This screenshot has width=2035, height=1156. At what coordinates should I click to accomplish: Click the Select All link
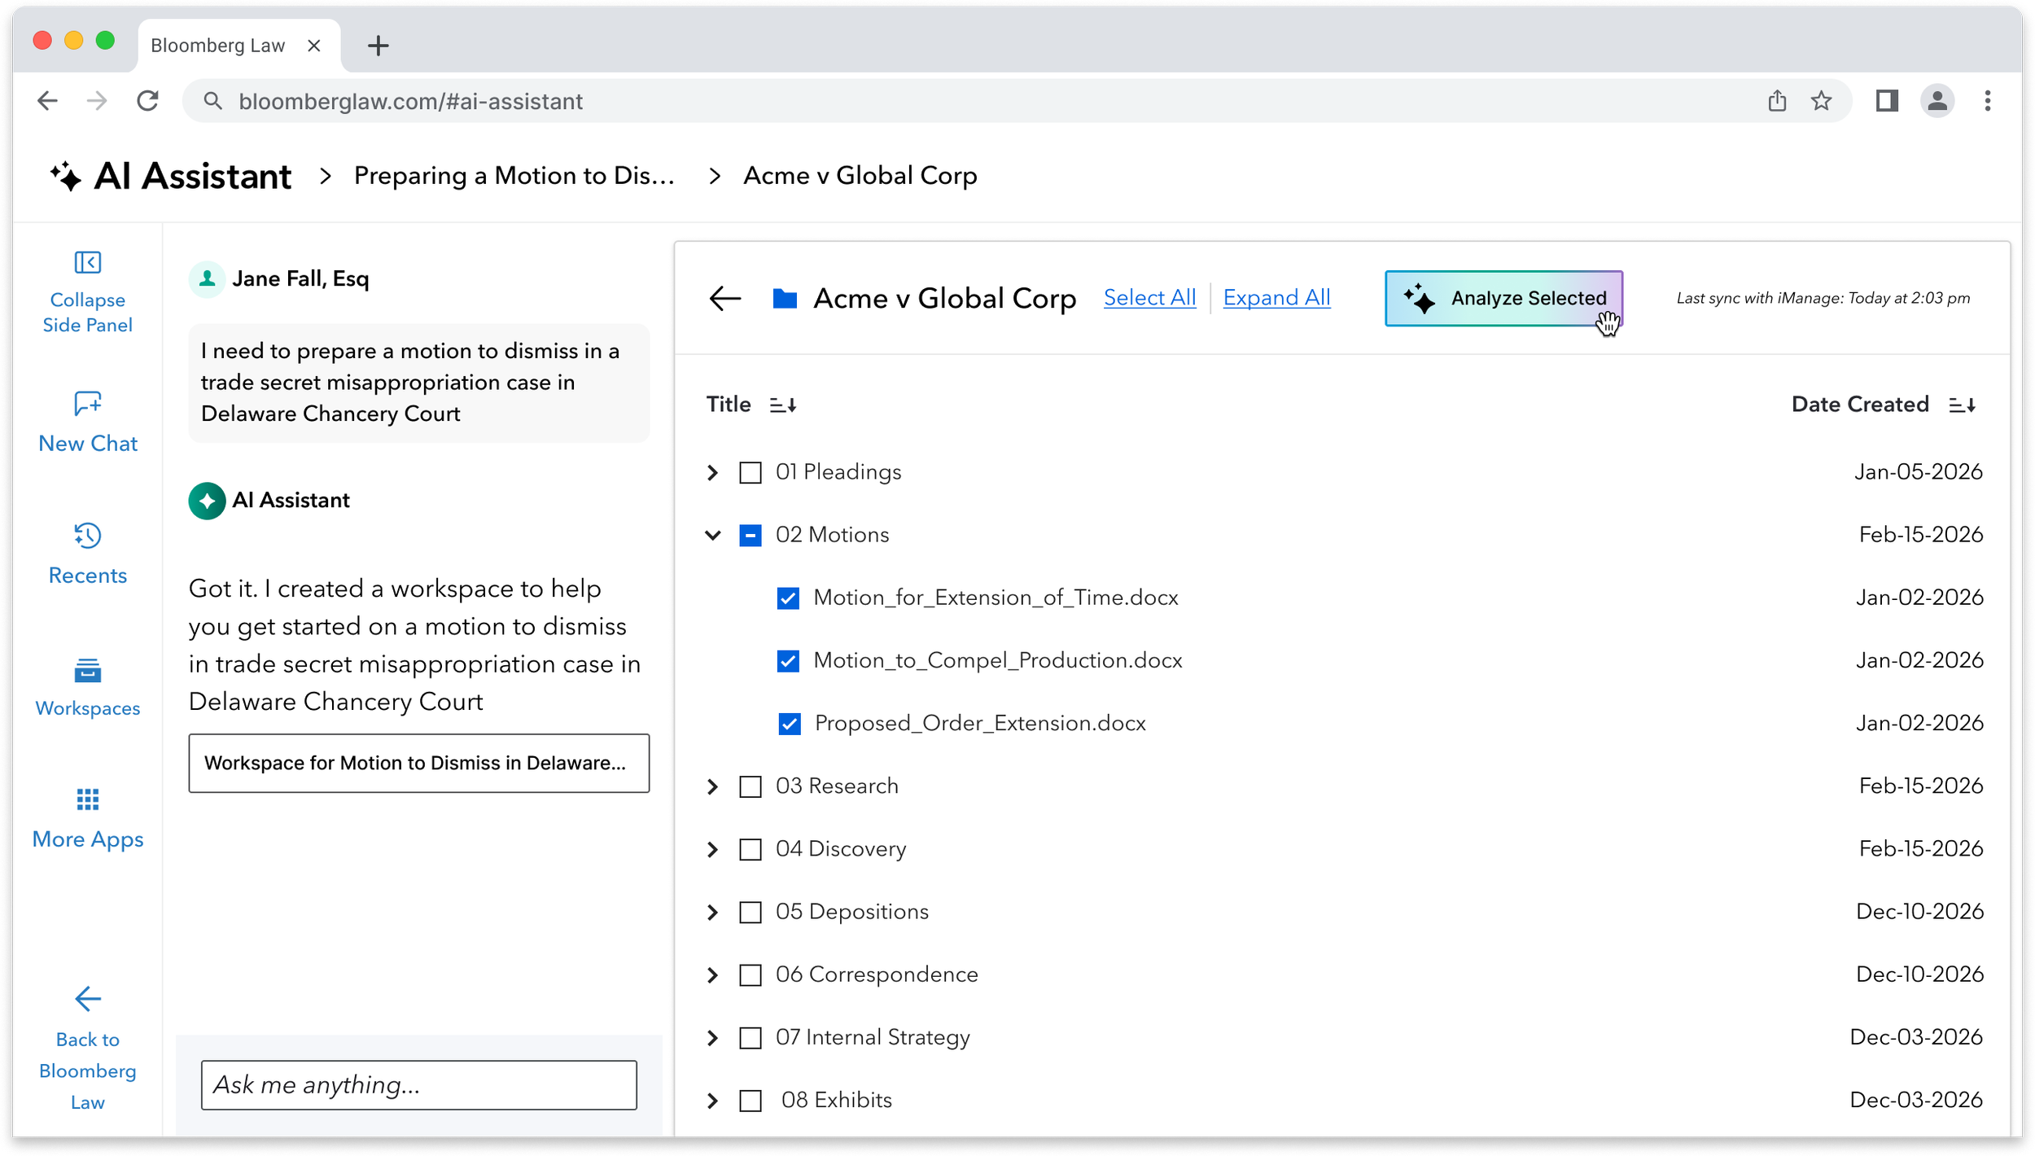1149,297
